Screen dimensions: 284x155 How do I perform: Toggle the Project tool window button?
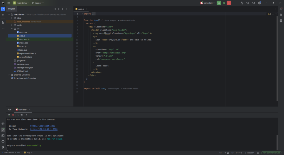click(x=3, y=9)
